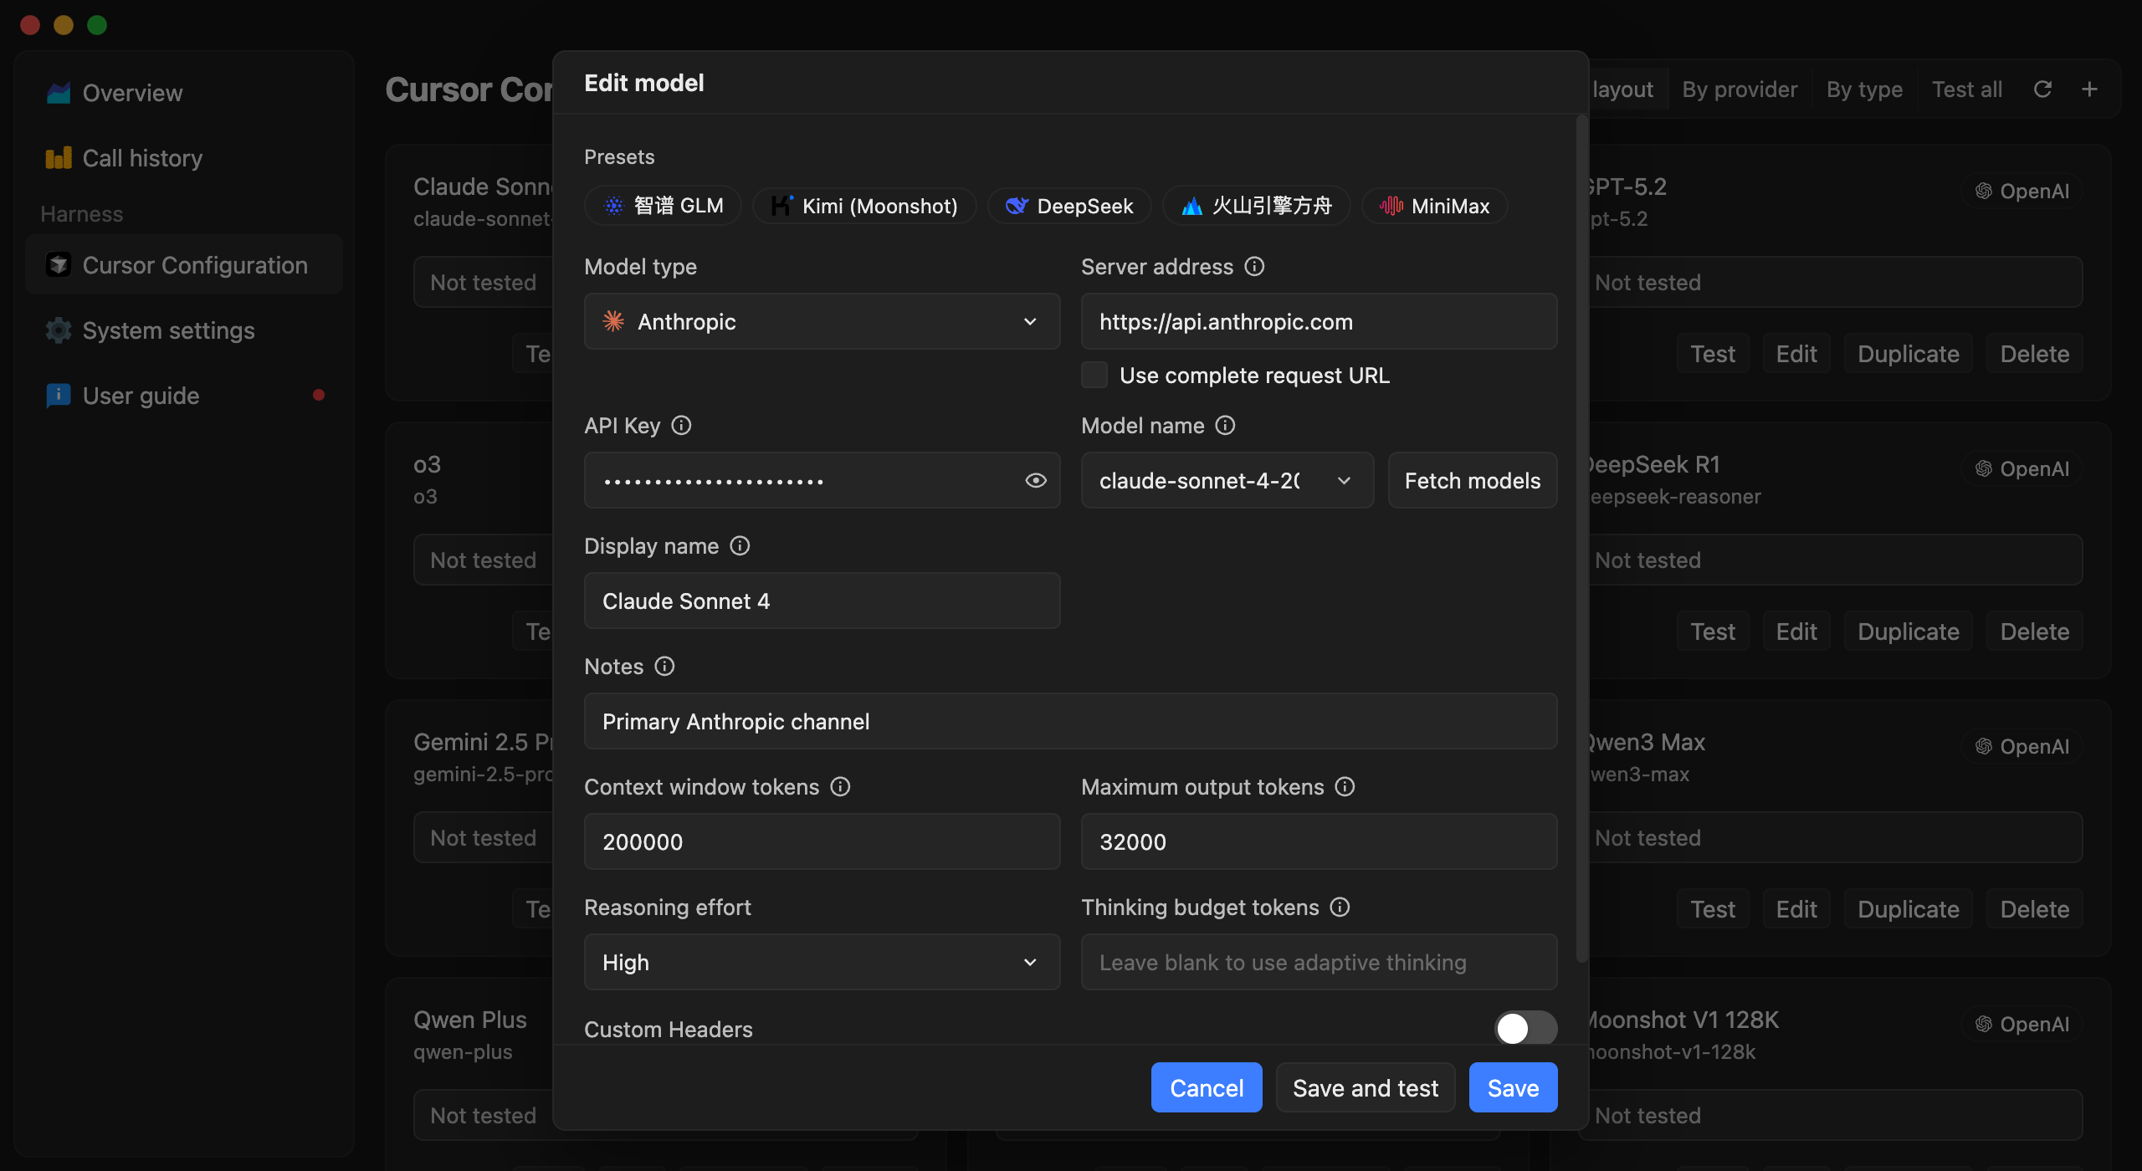2142x1171 pixels.
Task: Click the Notes field Primary Anthropic channel
Action: coord(1070,721)
